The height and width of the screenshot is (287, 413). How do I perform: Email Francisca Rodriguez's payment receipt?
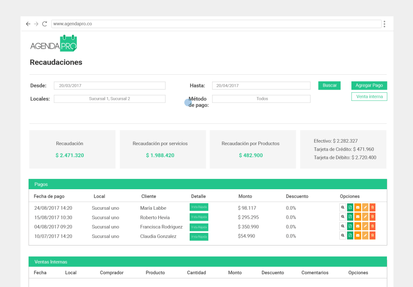point(357,226)
